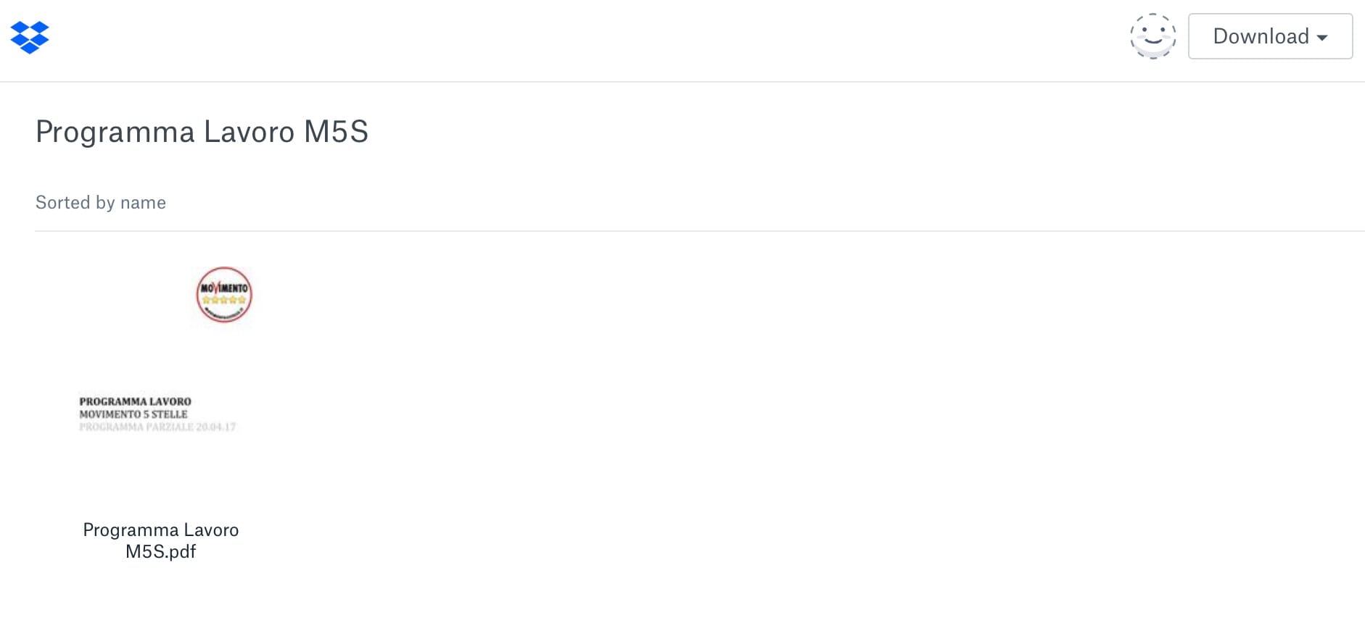Click the Download button label
The image size is (1365, 636).
[1261, 36]
